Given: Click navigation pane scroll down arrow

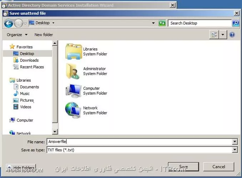Looking at the screenshot, I should (x=55, y=131).
